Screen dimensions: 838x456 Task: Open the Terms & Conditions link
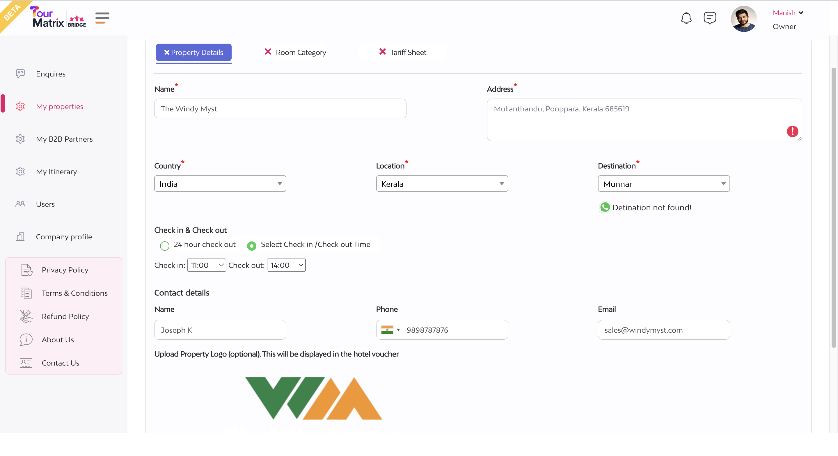[x=74, y=293]
